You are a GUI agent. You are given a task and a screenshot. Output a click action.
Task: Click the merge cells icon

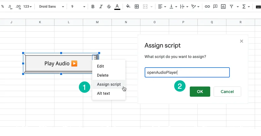145,7
